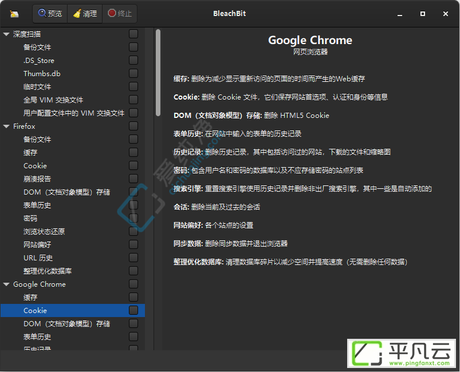Select Google Chrome 缓存 row

point(72,297)
